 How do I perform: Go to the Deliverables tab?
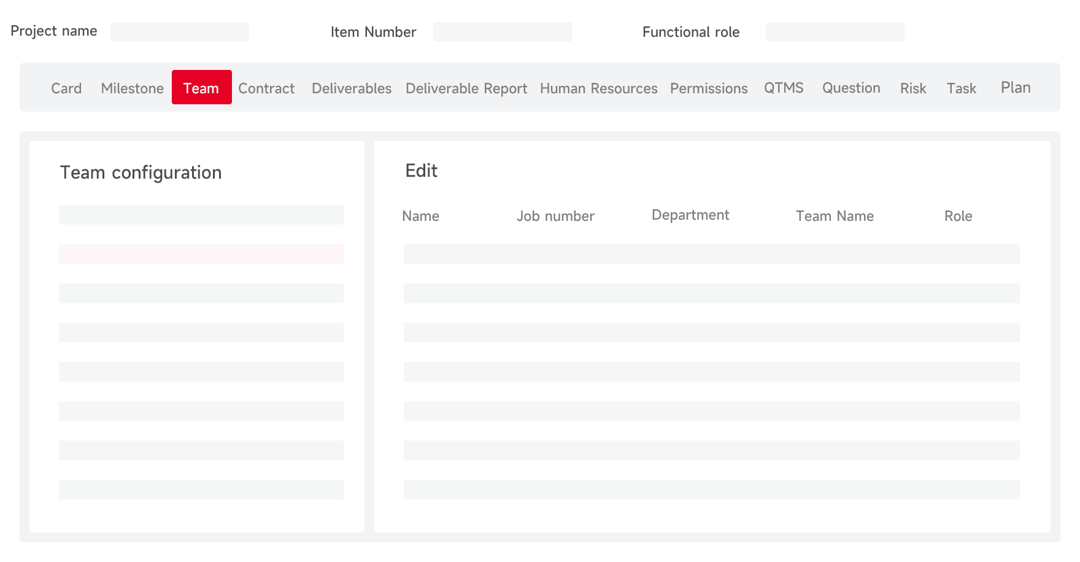tap(352, 88)
